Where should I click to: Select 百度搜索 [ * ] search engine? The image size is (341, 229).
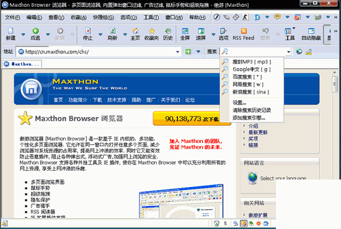click(252, 77)
